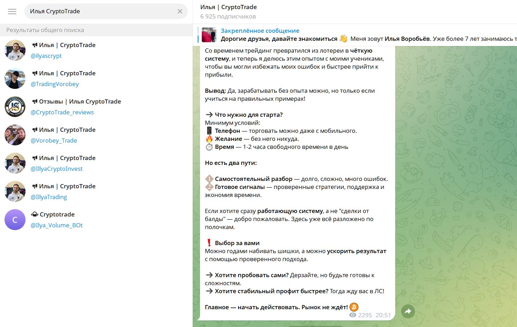Open the Отзывы | Илья CryptoTrade result title
The height and width of the screenshot is (327, 517).
(x=80, y=101)
